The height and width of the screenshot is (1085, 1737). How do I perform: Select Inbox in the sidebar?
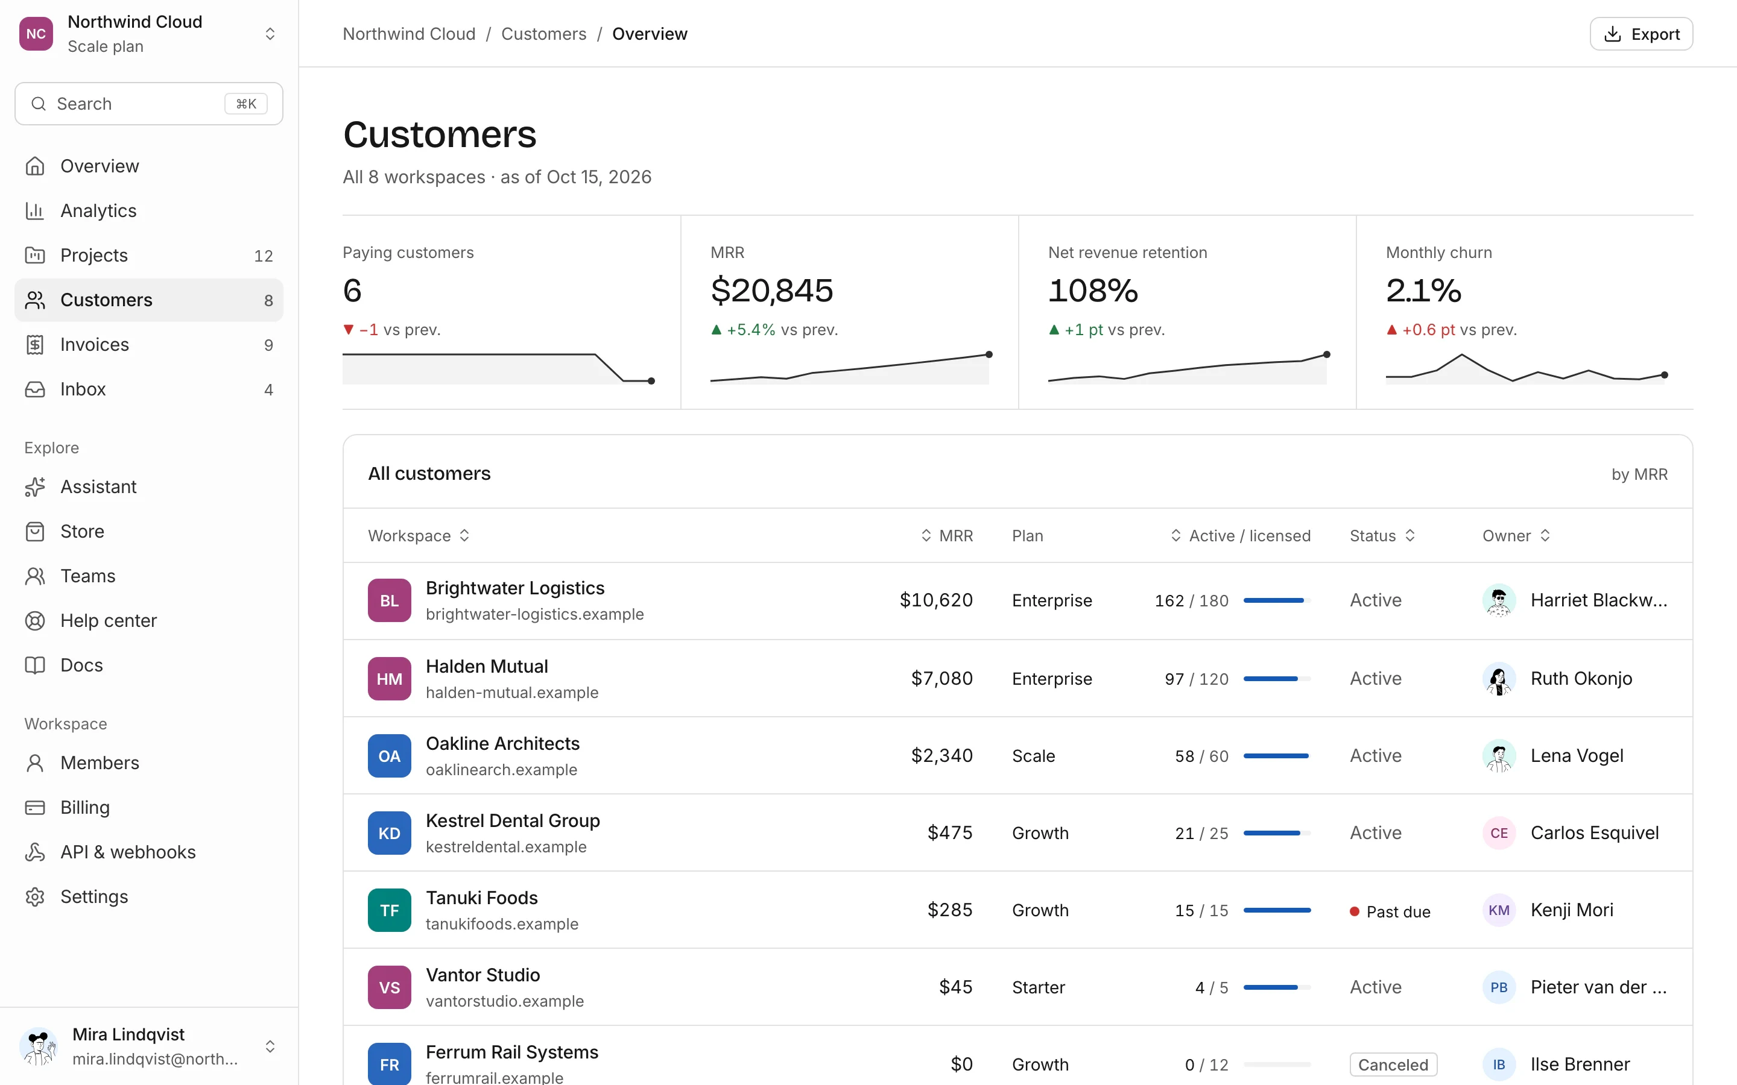[x=148, y=389]
